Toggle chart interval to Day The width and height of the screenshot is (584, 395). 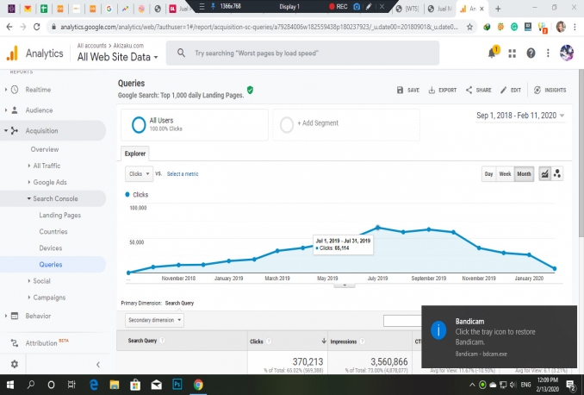[488, 174]
